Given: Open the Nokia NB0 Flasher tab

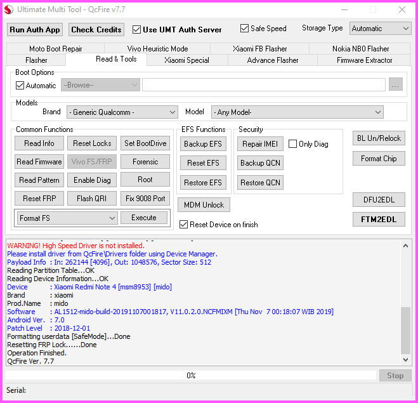Looking at the screenshot, I should pos(360,49).
